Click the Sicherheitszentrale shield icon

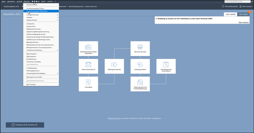pyautogui.click(x=223, y=6)
